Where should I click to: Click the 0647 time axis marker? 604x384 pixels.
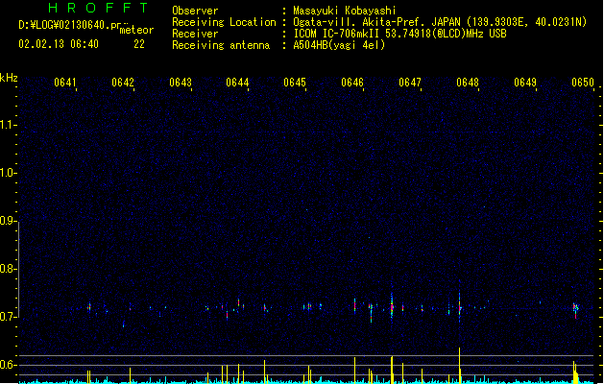coord(410,83)
